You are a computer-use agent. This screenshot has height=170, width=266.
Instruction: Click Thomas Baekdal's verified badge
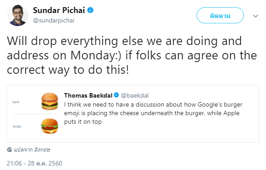tap(116, 95)
